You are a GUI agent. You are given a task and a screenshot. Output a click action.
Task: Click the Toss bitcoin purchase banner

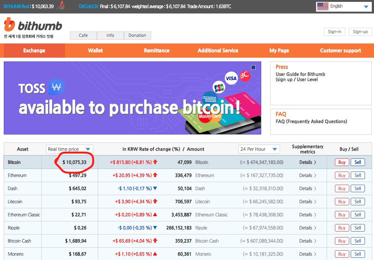click(x=132, y=98)
